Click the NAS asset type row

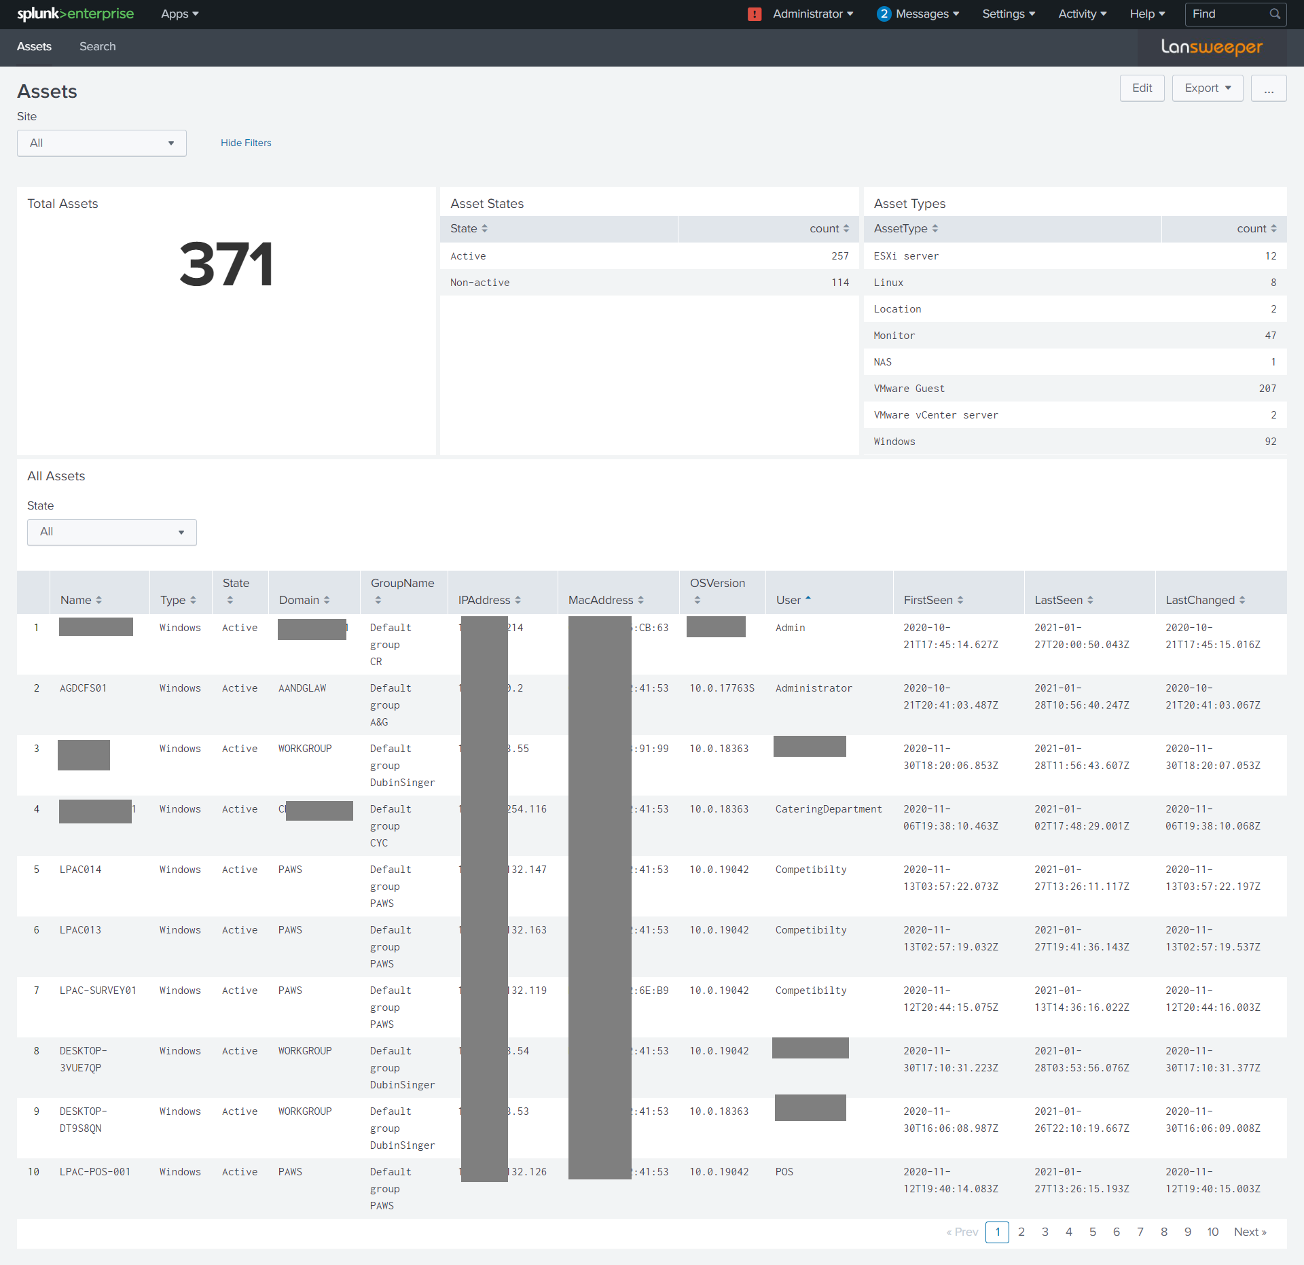click(1075, 362)
